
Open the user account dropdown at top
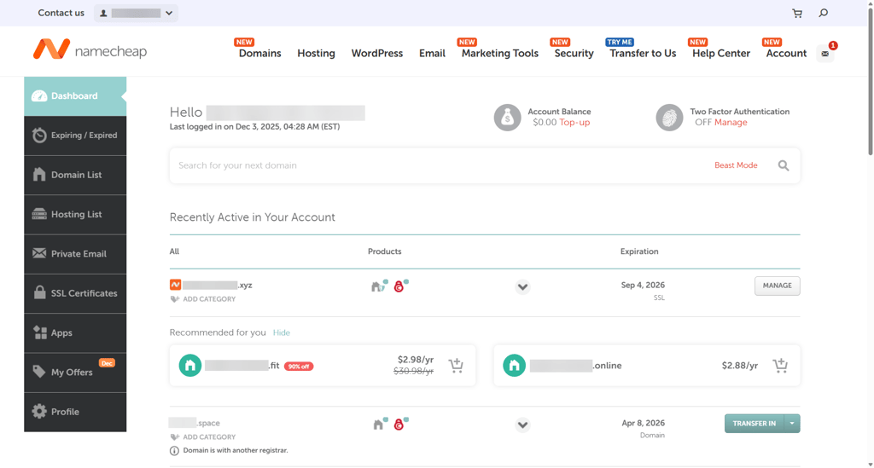coord(136,13)
